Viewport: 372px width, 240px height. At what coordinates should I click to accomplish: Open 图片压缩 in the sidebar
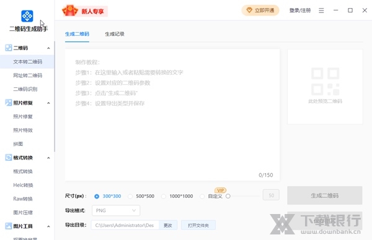[27, 213]
